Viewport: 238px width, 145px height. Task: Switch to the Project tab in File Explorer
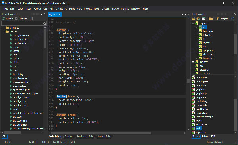point(196,137)
